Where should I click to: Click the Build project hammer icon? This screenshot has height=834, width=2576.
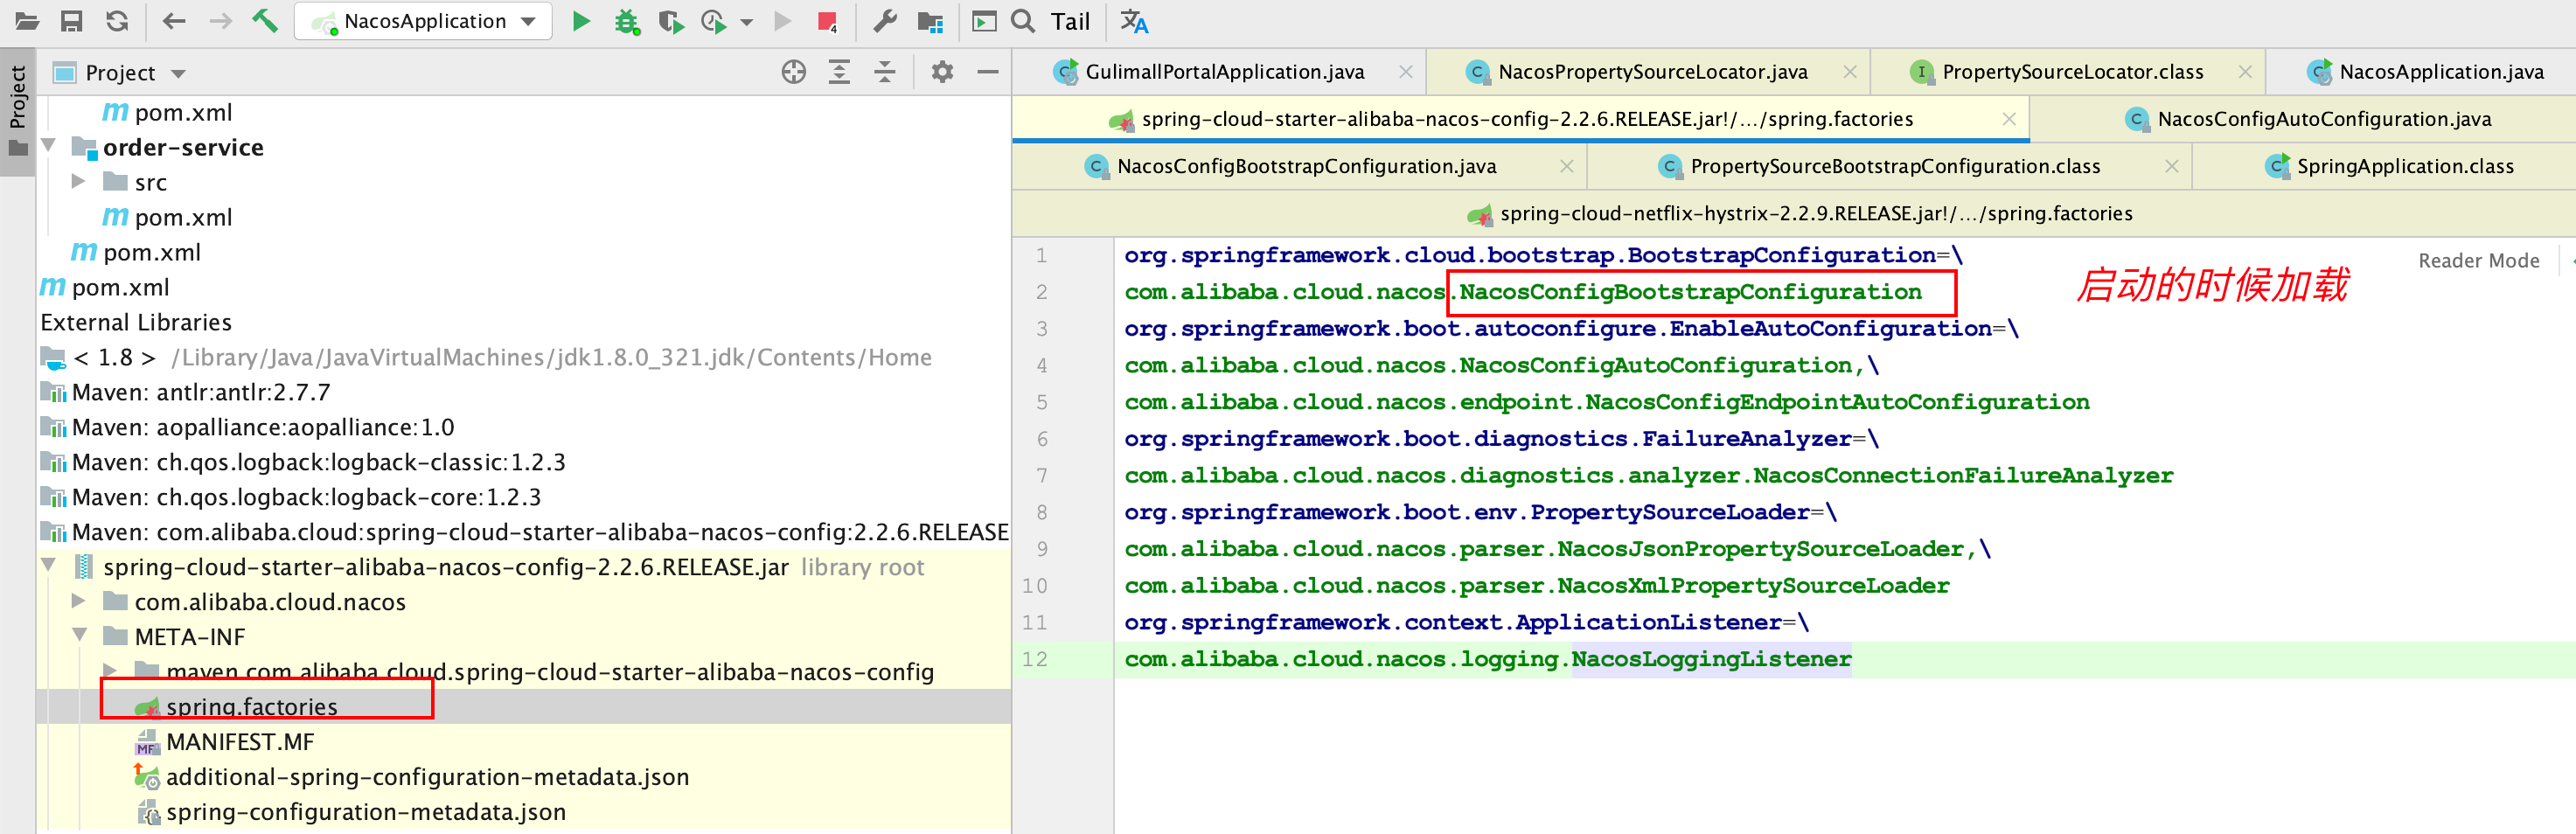point(265,20)
